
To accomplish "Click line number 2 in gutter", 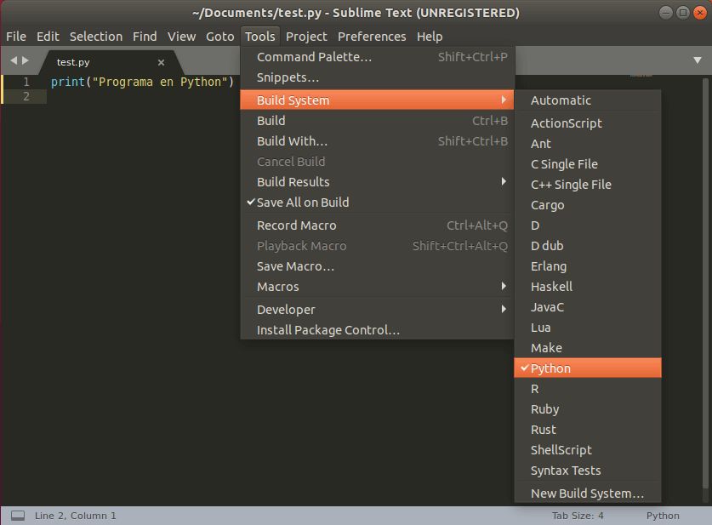I will (26, 96).
